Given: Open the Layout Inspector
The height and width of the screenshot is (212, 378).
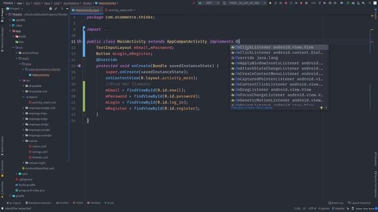Looking at the screenshot, I should pos(359,203).
